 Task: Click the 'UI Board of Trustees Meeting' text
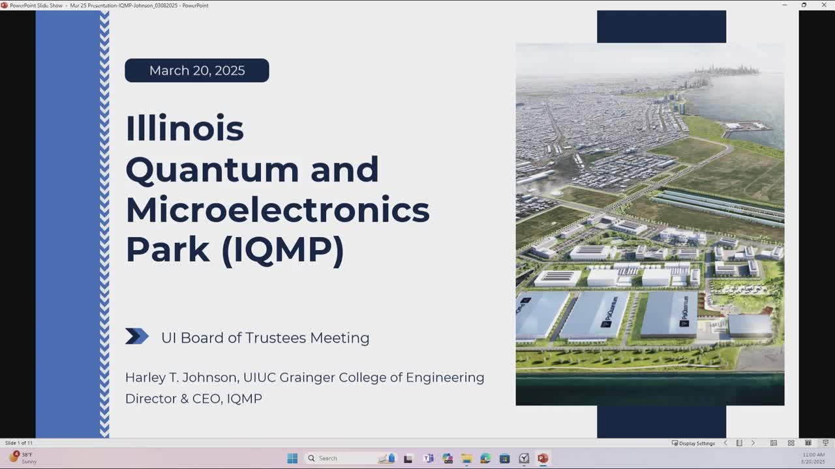pyautogui.click(x=265, y=337)
